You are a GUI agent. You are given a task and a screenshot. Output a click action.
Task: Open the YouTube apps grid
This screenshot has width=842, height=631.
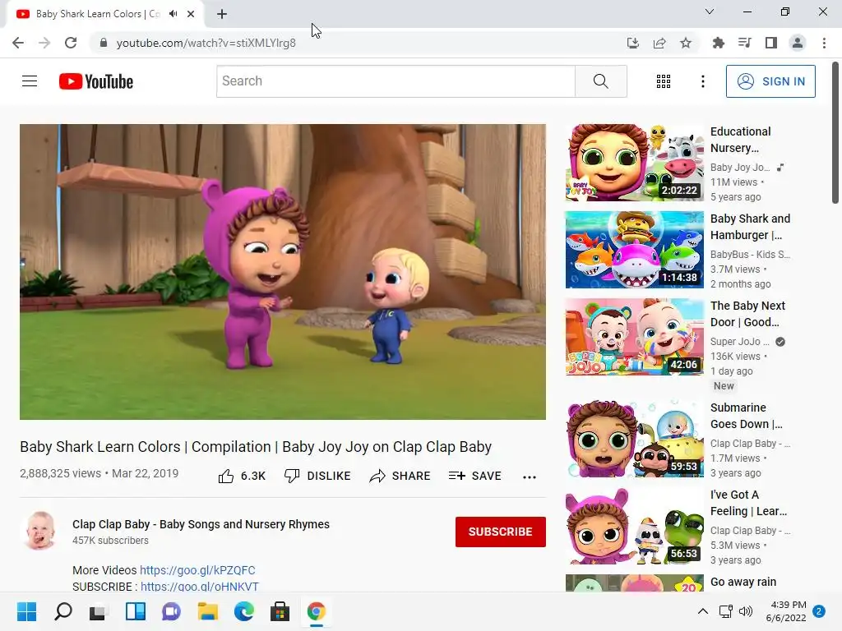pos(664,81)
